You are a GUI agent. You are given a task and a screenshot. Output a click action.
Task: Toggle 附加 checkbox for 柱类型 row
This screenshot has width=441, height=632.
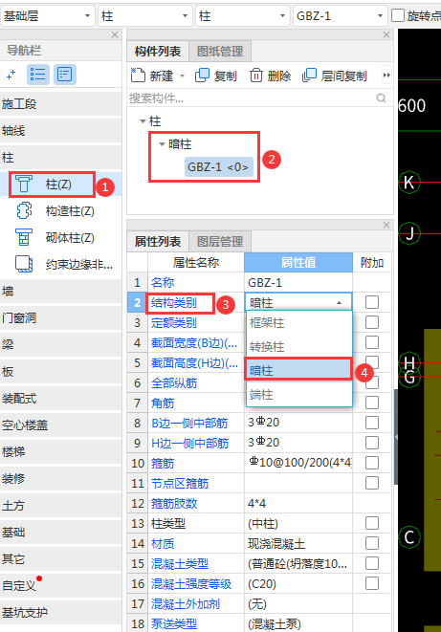[x=372, y=523]
